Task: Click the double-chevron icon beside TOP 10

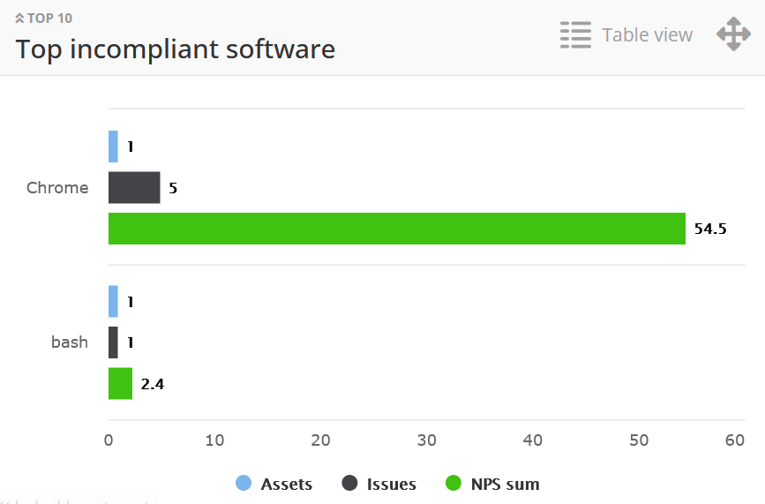Action: (19, 19)
